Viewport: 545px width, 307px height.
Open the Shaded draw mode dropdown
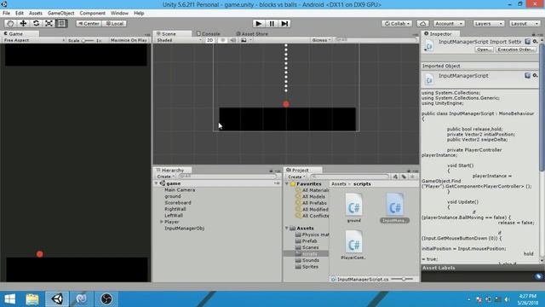(x=179, y=40)
